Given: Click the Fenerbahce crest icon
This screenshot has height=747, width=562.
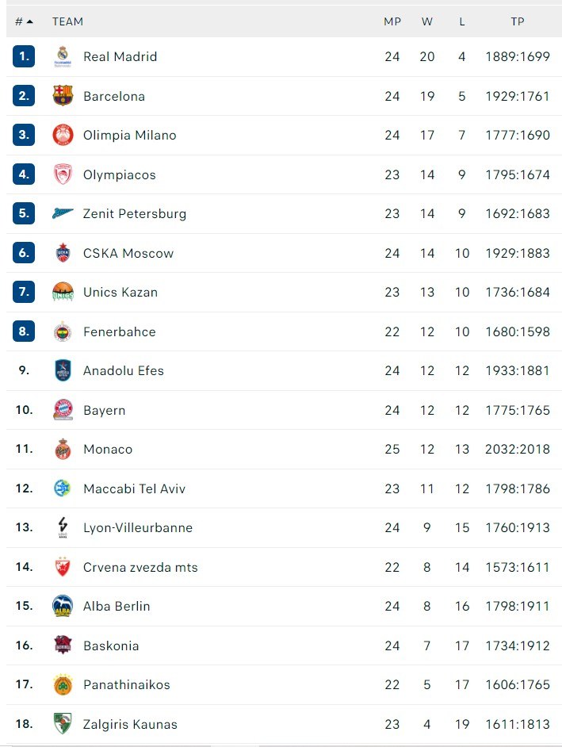Looking at the screenshot, I should coord(63,331).
